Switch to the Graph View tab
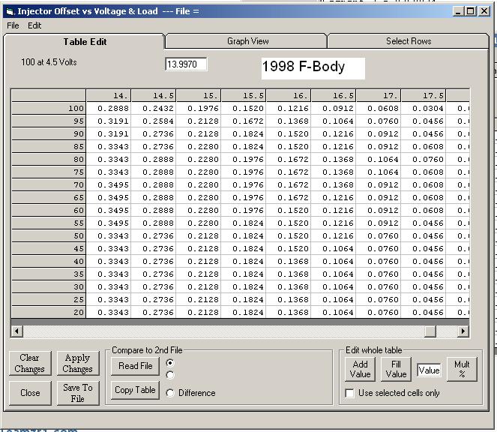The image size is (497, 432). pos(247,41)
